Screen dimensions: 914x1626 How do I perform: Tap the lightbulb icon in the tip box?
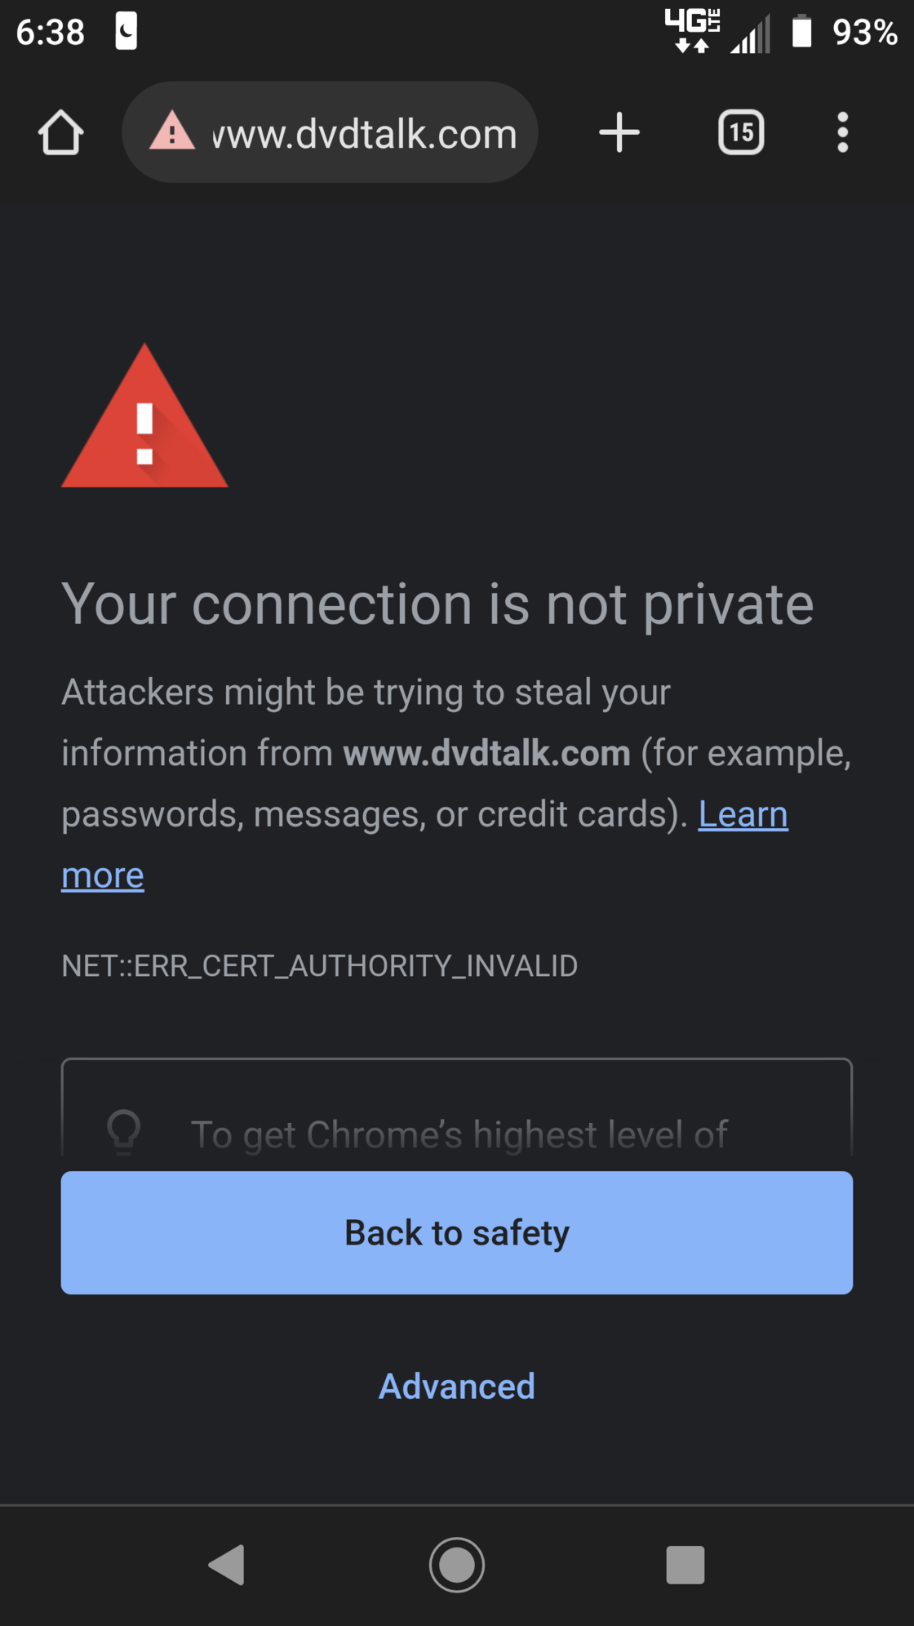pyautogui.click(x=124, y=1132)
